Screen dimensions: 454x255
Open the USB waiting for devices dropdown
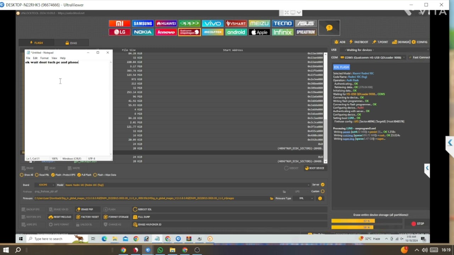click(384, 50)
